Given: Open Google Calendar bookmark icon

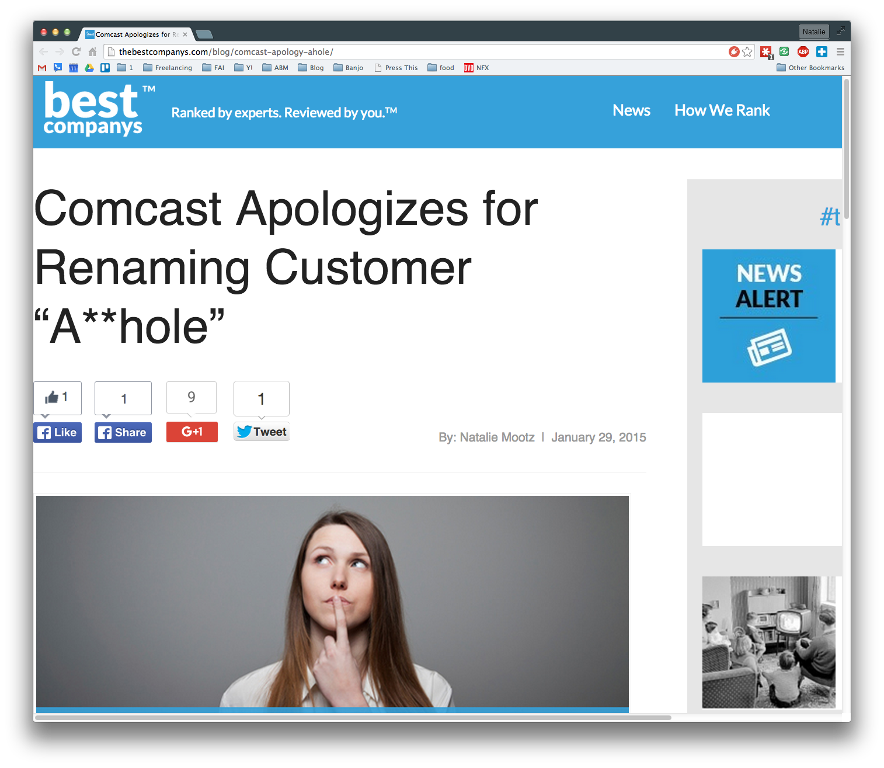Looking at the screenshot, I should tap(74, 68).
